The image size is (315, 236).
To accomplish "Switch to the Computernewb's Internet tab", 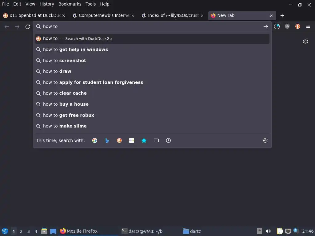I will point(103,15).
